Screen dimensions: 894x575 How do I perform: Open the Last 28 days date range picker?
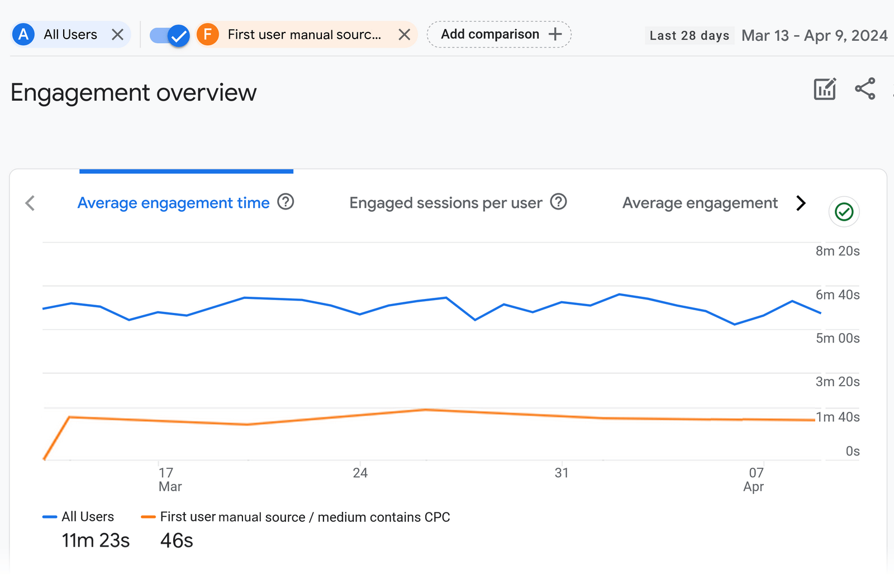tap(689, 36)
